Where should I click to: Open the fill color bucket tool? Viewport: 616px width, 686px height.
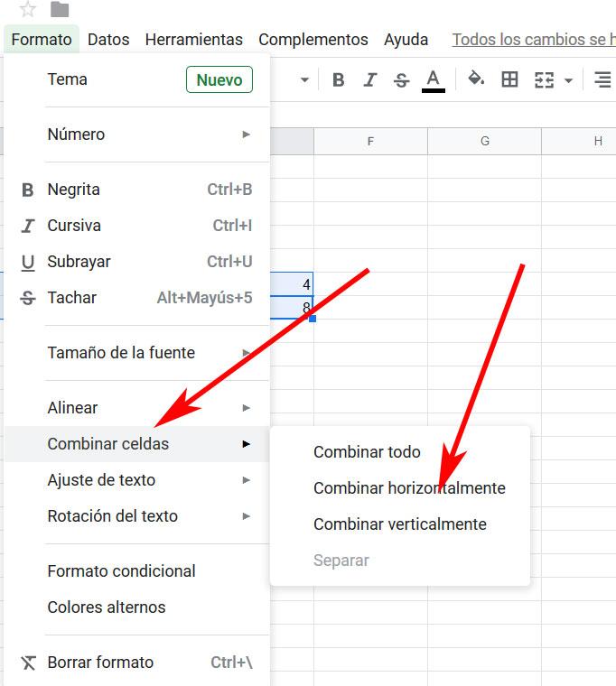[476, 79]
